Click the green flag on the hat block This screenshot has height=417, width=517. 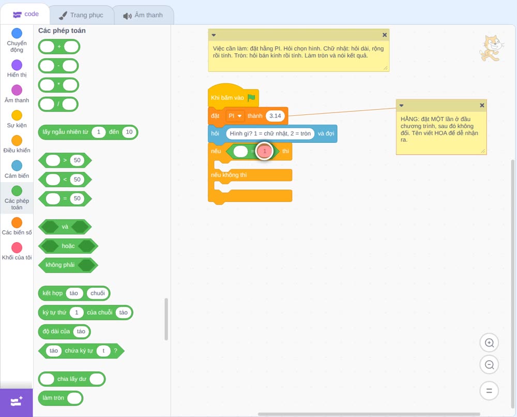pos(252,97)
